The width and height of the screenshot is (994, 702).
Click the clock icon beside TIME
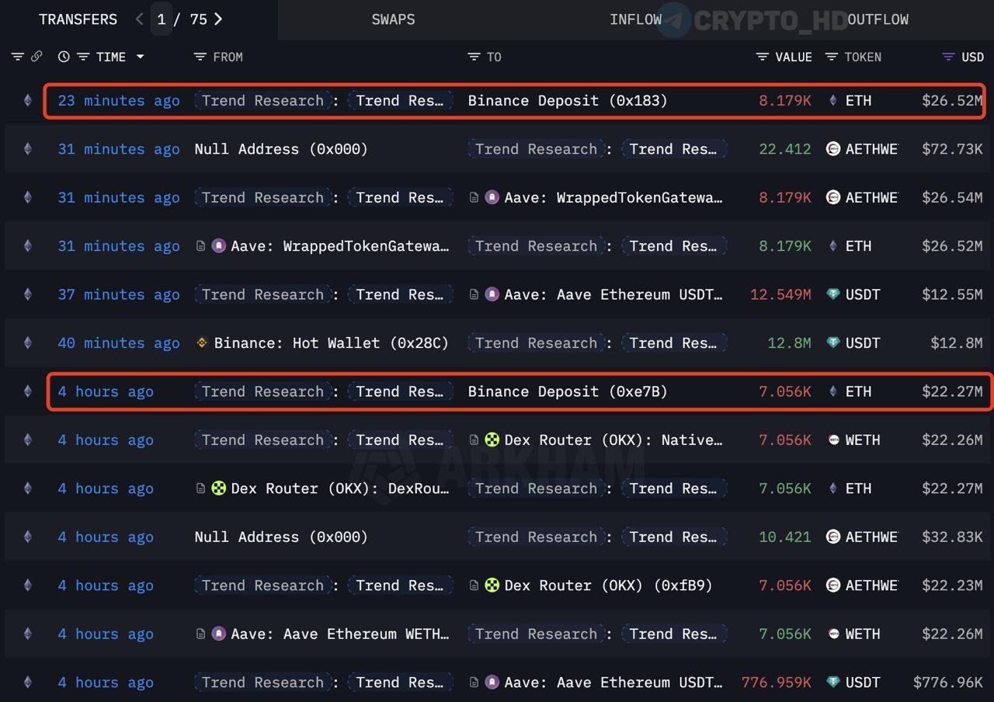coord(64,57)
